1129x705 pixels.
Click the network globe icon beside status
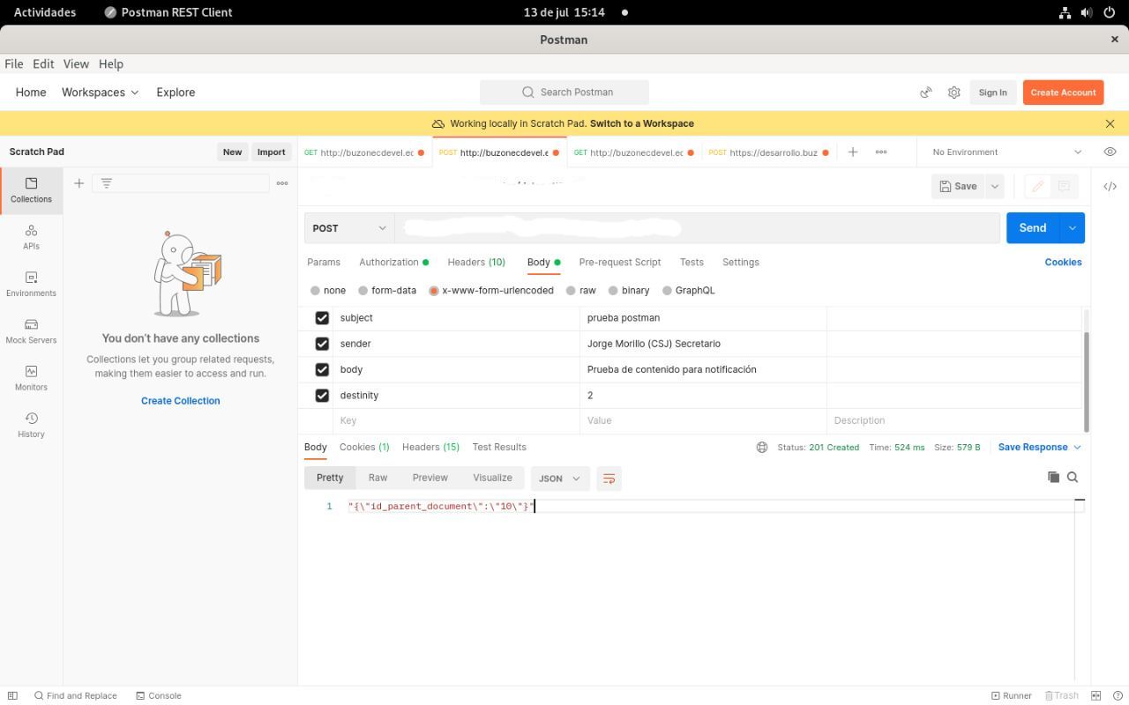pyautogui.click(x=762, y=447)
